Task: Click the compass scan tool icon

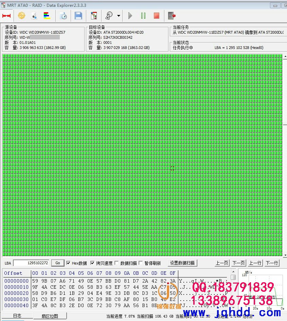Action: tap(109, 16)
